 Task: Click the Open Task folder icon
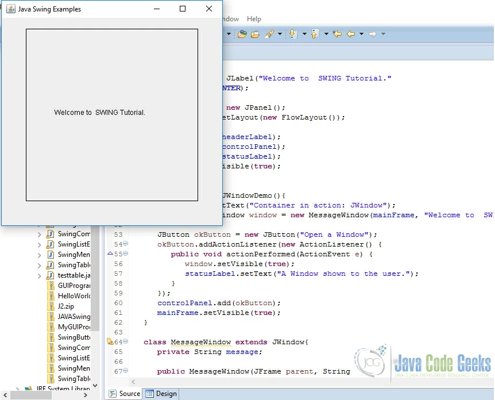255,34
